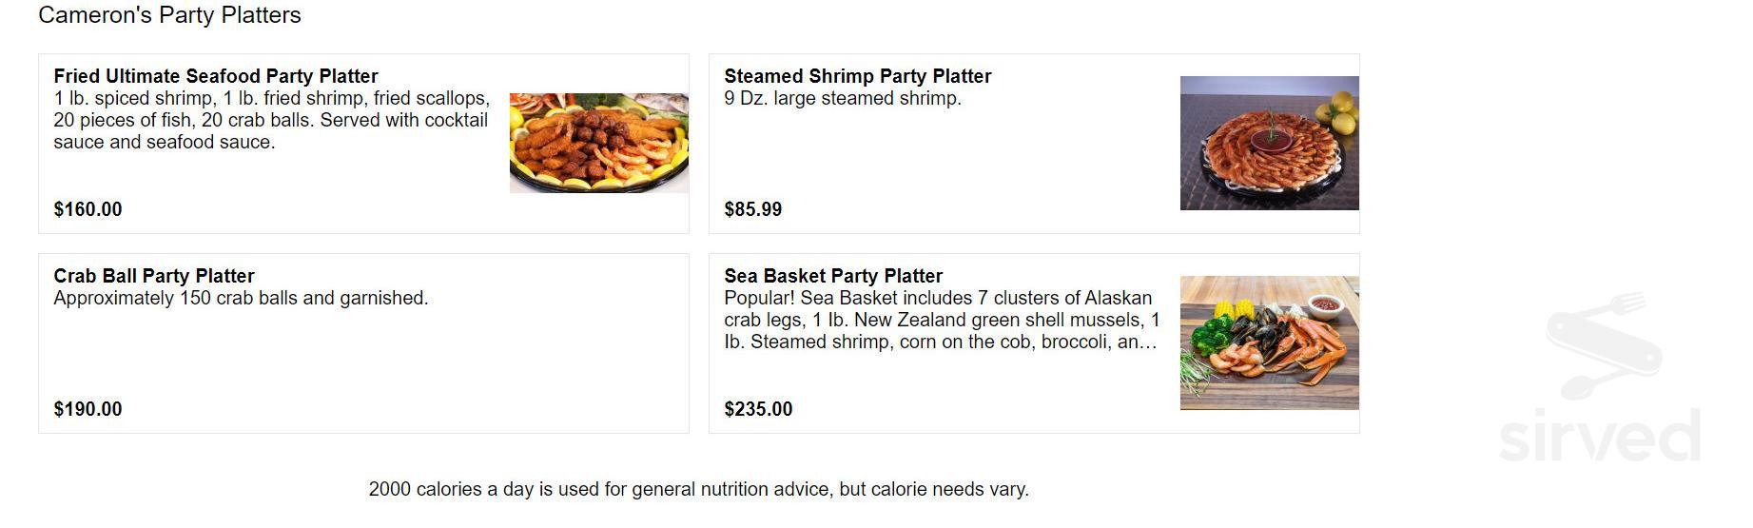Select the Fried Ultimate Seafood Party Platter title
1753x528 pixels.
tap(216, 76)
